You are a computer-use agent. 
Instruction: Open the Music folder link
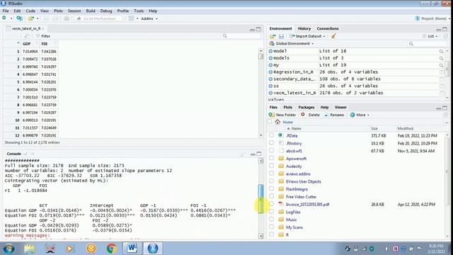(x=291, y=220)
